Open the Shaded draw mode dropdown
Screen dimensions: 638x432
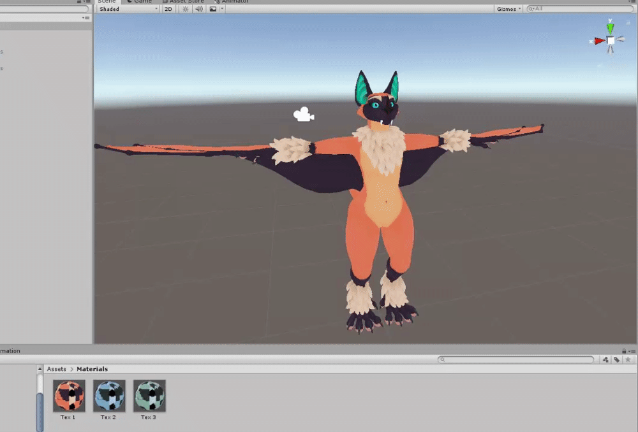(128, 9)
